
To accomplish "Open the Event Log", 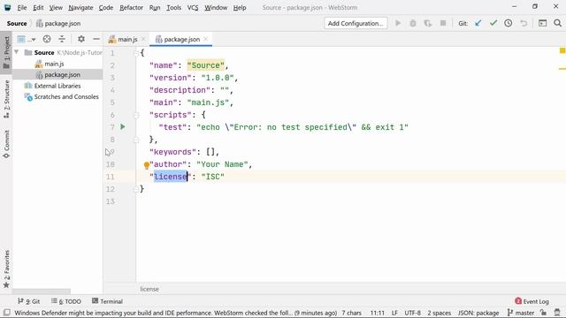I will tap(532, 301).
